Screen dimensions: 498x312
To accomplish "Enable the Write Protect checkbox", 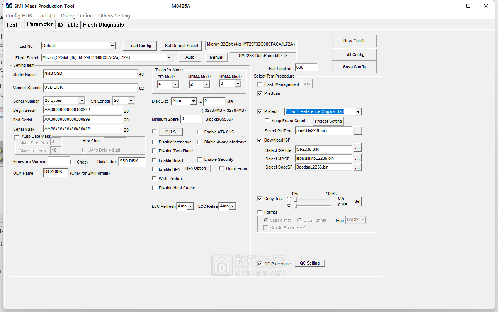I will [x=155, y=179].
